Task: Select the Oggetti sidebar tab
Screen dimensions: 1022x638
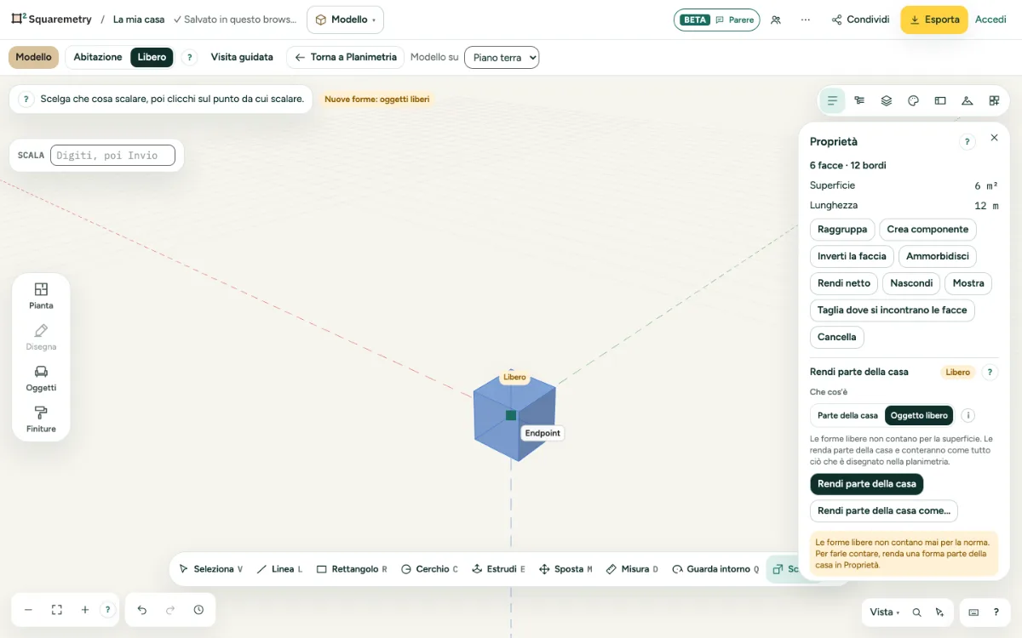Action: 41,379
